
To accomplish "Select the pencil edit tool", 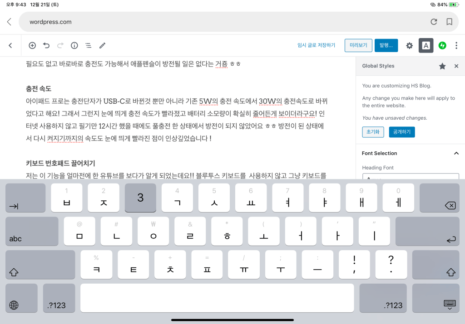I will (103, 45).
